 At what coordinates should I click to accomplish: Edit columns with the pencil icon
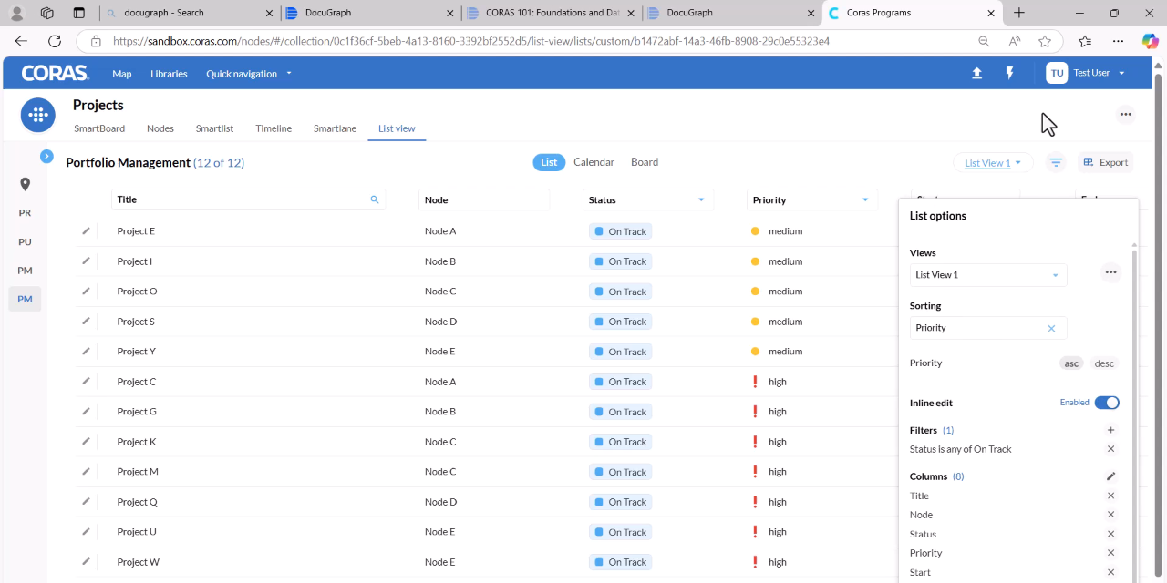1110,476
